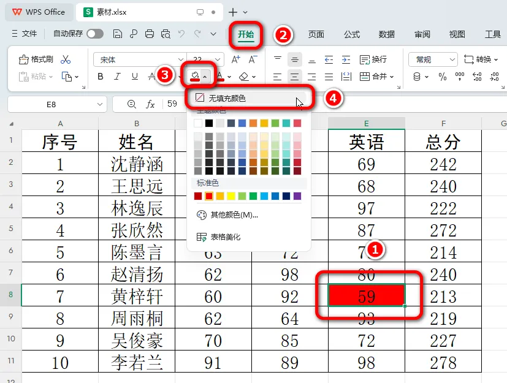507x383 pixels.
Task: Open the font name 宋体 dropdown
Action: (180, 59)
